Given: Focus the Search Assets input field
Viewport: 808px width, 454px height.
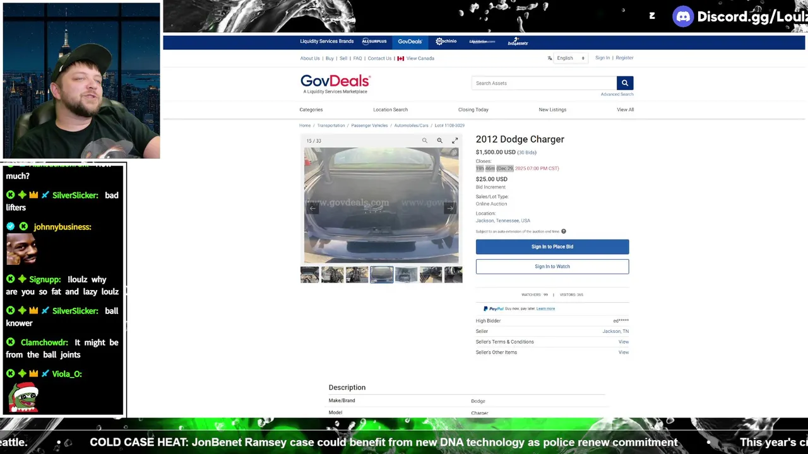Looking at the screenshot, I should click(544, 83).
